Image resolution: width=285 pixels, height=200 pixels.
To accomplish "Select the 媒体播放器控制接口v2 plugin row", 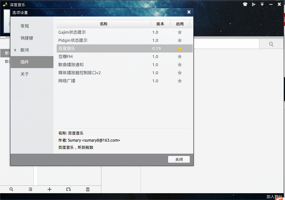I will 125,73.
